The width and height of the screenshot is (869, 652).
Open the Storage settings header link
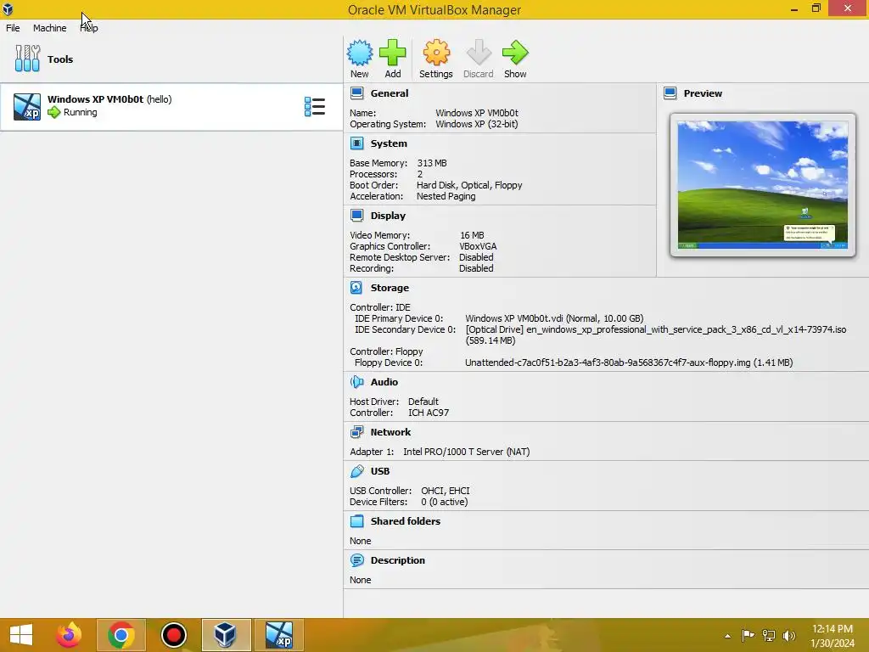[390, 287]
